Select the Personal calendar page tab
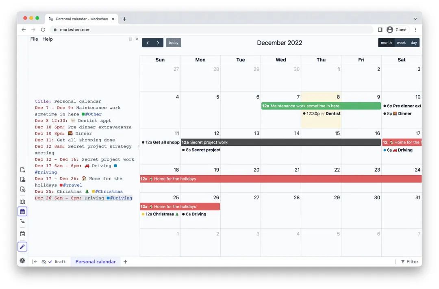Viewport: 439px width, 289px height. 96,261
